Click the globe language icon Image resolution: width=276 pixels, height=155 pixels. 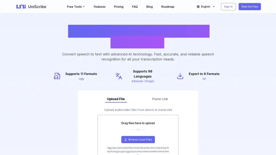[x=198, y=6]
